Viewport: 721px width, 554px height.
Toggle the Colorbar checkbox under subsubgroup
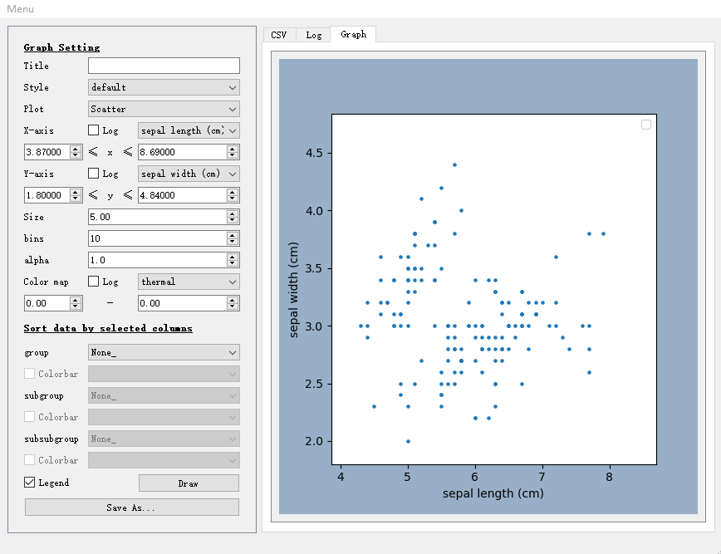[29, 460]
